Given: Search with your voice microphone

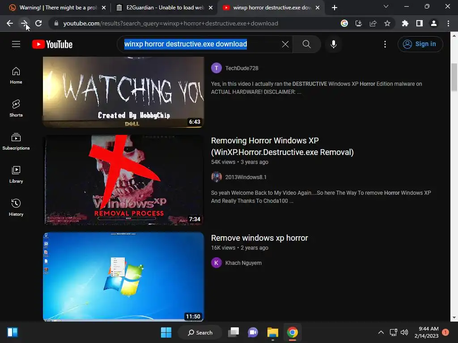Looking at the screenshot, I should tap(334, 44).
